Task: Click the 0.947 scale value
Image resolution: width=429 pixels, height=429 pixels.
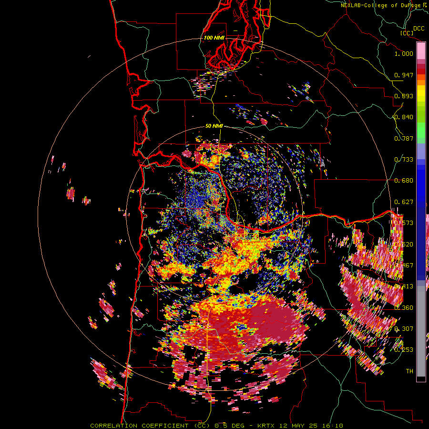Action: click(x=404, y=75)
